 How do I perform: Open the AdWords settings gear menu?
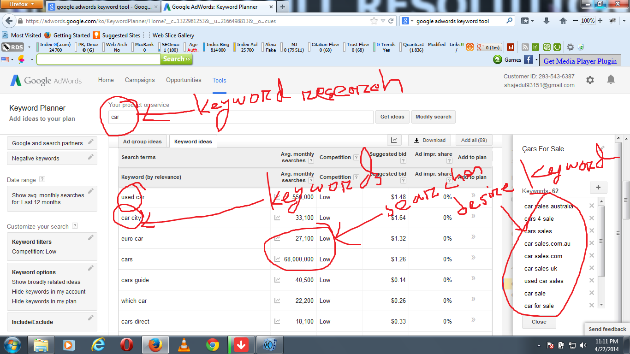coord(590,80)
